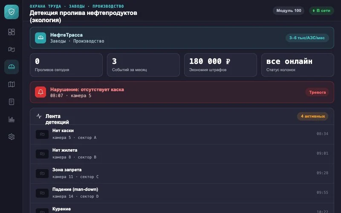Click the все онлайн status value
Image resolution: width=341 pixels, height=213 pixels.
289,61
